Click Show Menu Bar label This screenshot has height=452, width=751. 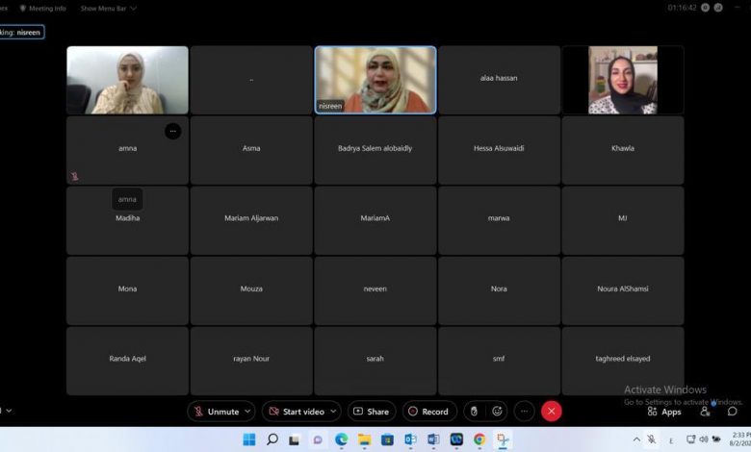coord(102,8)
